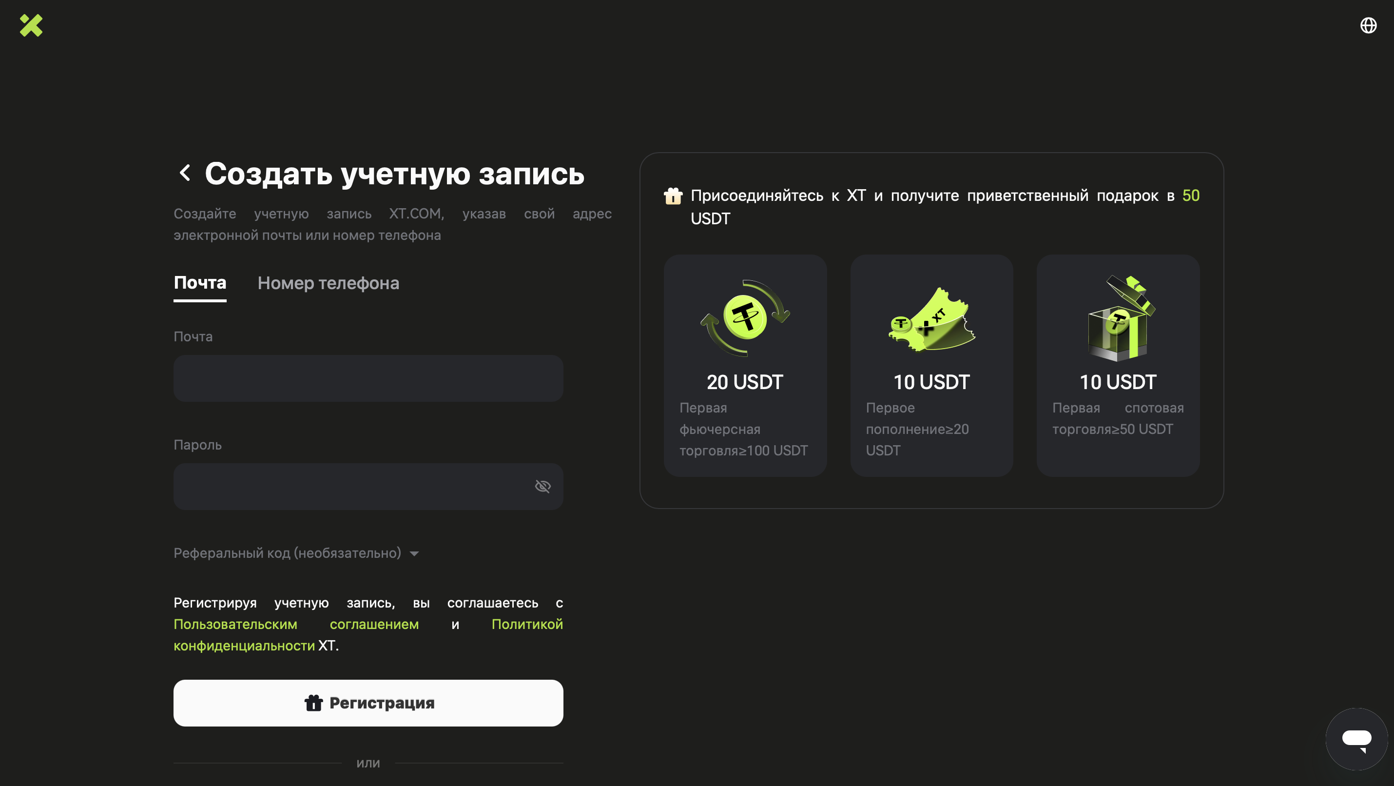
Task: Select the 10 USDT spot trading card
Action: [1118, 382]
